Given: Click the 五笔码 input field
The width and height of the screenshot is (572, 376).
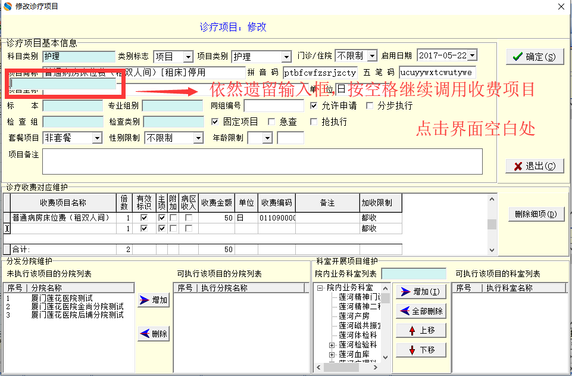Looking at the screenshot, I should click(437, 72).
